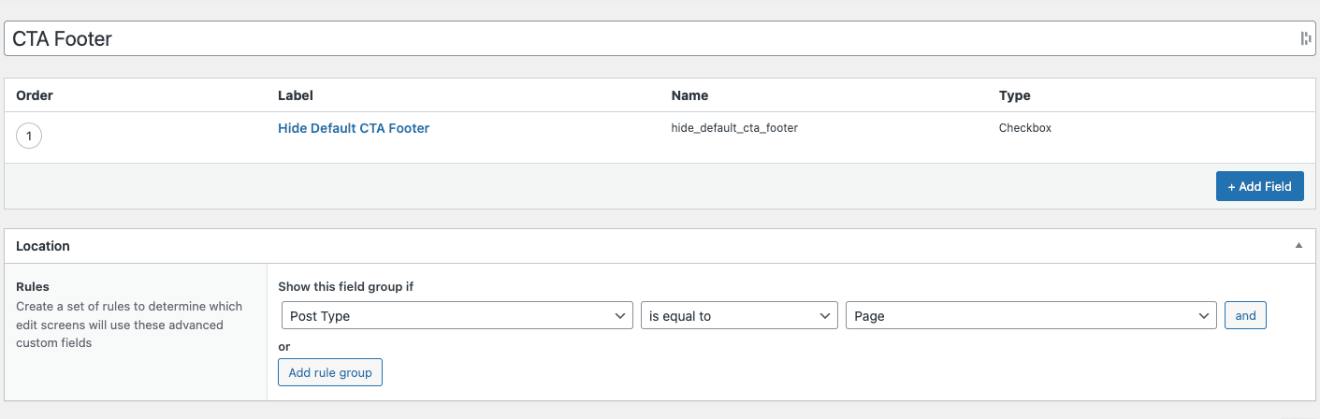Collapse the Location panel using the triangle

point(1298,246)
